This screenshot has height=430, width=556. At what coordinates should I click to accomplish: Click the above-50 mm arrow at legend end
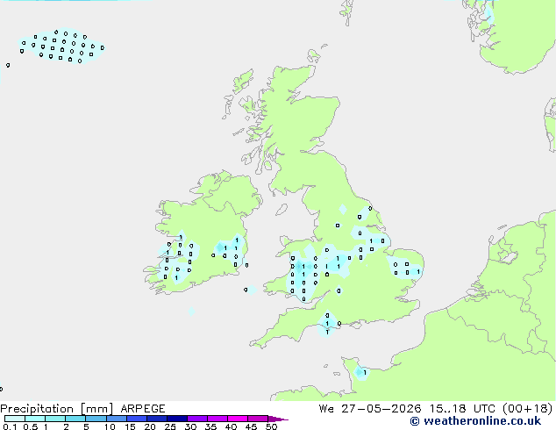coord(277,419)
